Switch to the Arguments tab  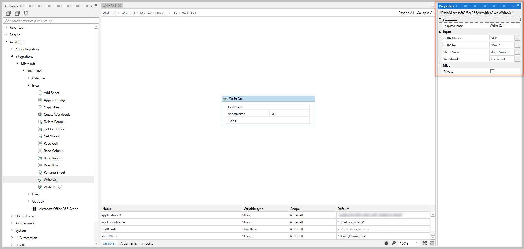tap(128, 243)
